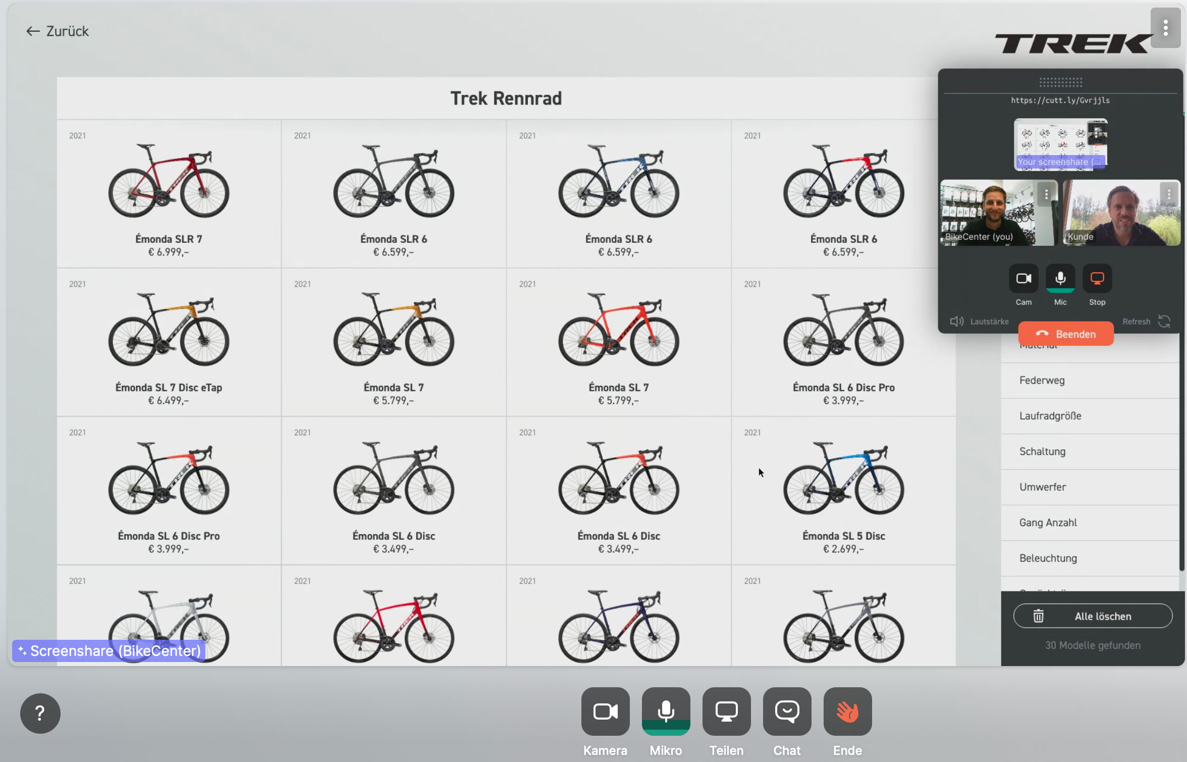Click the cutt.ly meeting link
The height and width of the screenshot is (762, 1187).
pos(1060,100)
